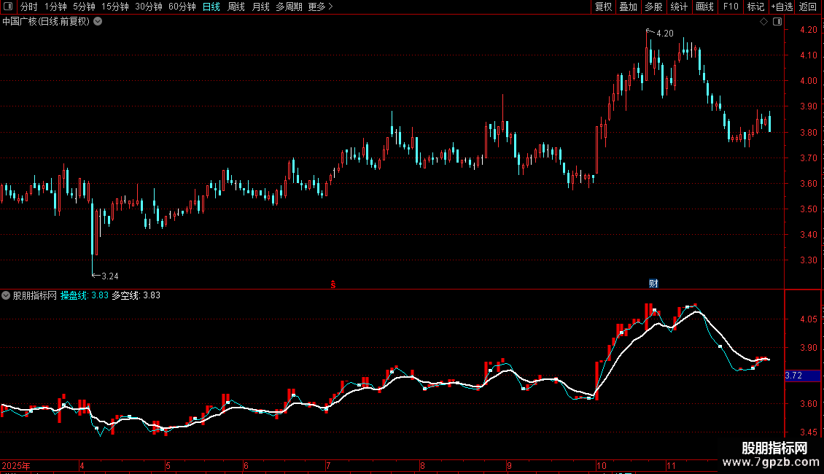Enable the 多股 multi-stock view
824x474 pixels.
[654, 7]
